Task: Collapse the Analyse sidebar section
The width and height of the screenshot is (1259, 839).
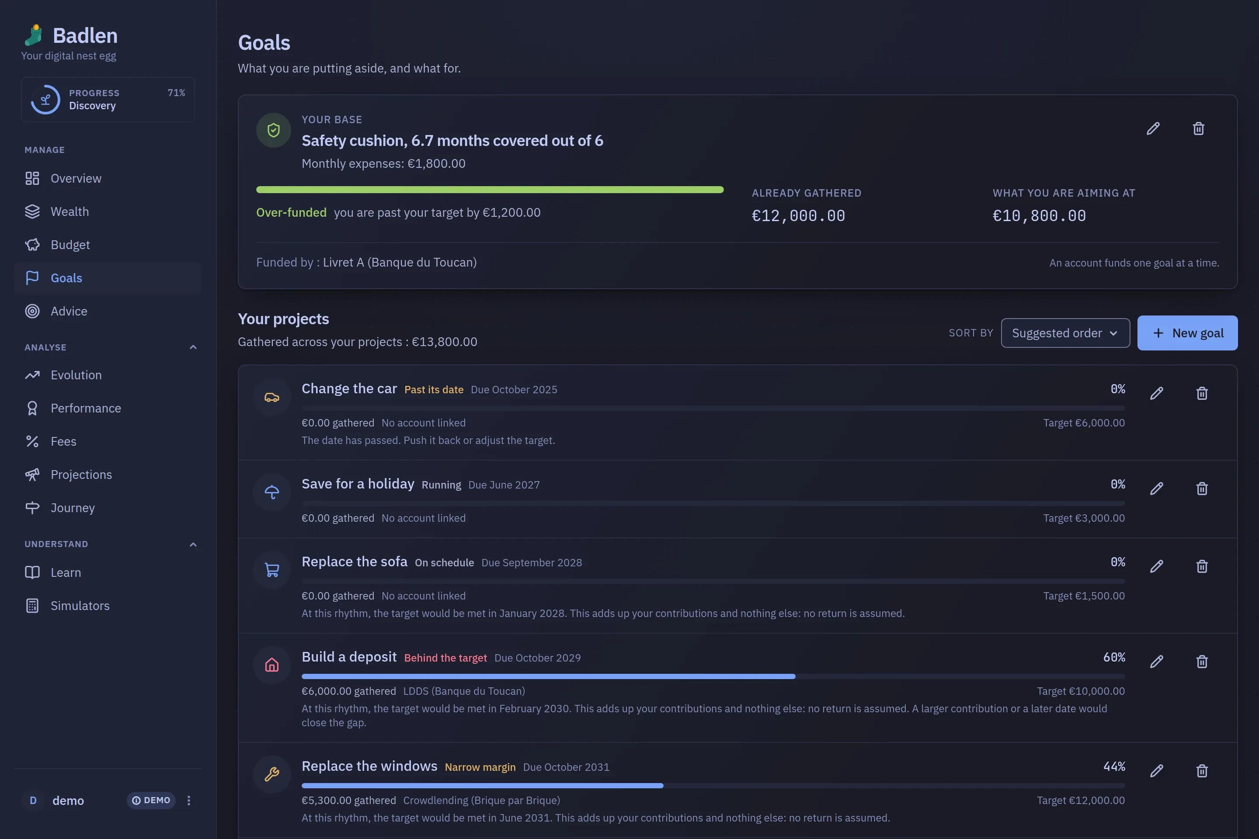Action: tap(193, 347)
